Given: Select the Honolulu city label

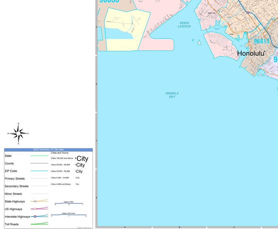Looking at the screenshot, I should coord(250,54).
